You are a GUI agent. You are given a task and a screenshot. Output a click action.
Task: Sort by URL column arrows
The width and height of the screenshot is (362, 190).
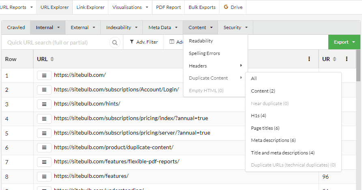coord(52,59)
